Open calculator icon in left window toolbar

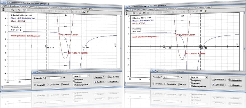(x=3, y=10)
